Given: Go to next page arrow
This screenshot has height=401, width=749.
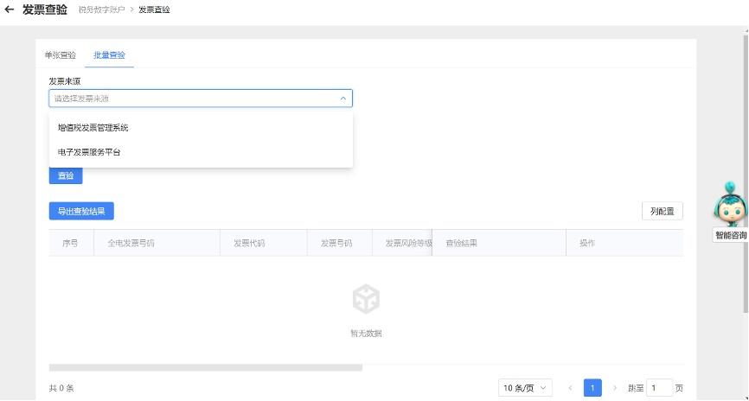Looking at the screenshot, I should (615, 388).
